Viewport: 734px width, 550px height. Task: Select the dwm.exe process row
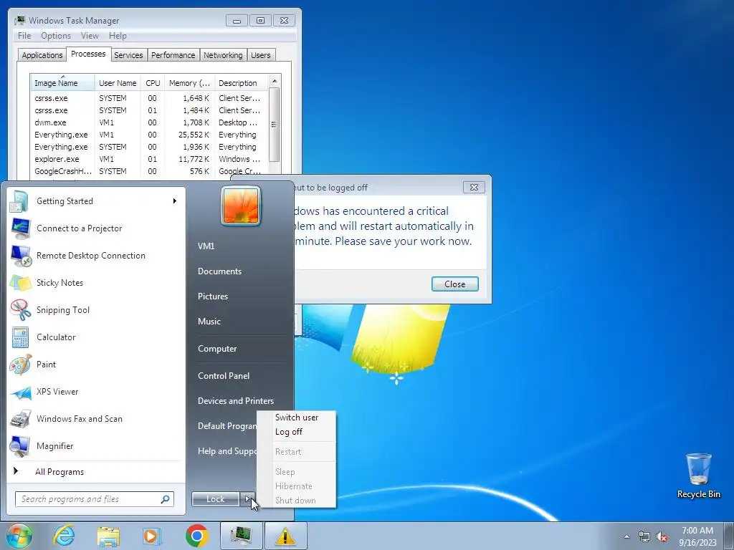pos(149,122)
